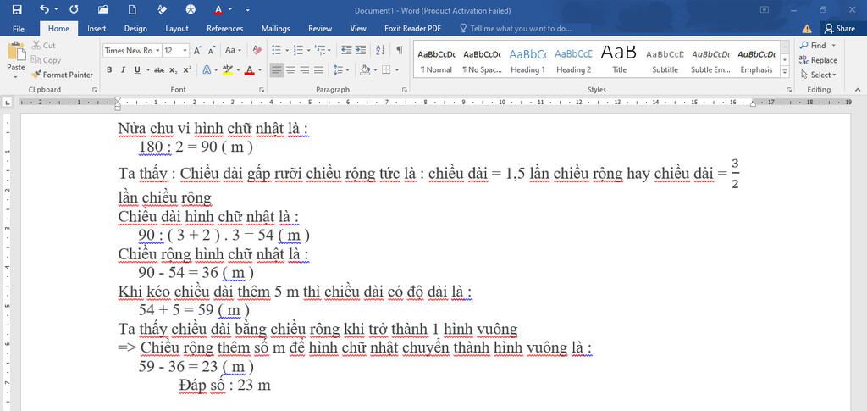Increase font size with the Grow Font icon
Image resolution: width=867 pixels, height=411 pixels.
tap(197, 50)
